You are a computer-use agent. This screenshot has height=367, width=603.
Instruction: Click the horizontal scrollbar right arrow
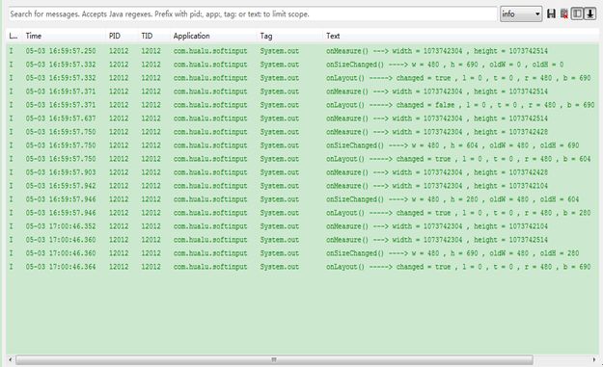click(594, 359)
